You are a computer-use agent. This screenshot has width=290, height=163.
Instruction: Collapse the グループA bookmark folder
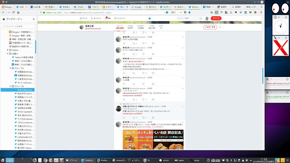pyautogui.click(x=10, y=68)
